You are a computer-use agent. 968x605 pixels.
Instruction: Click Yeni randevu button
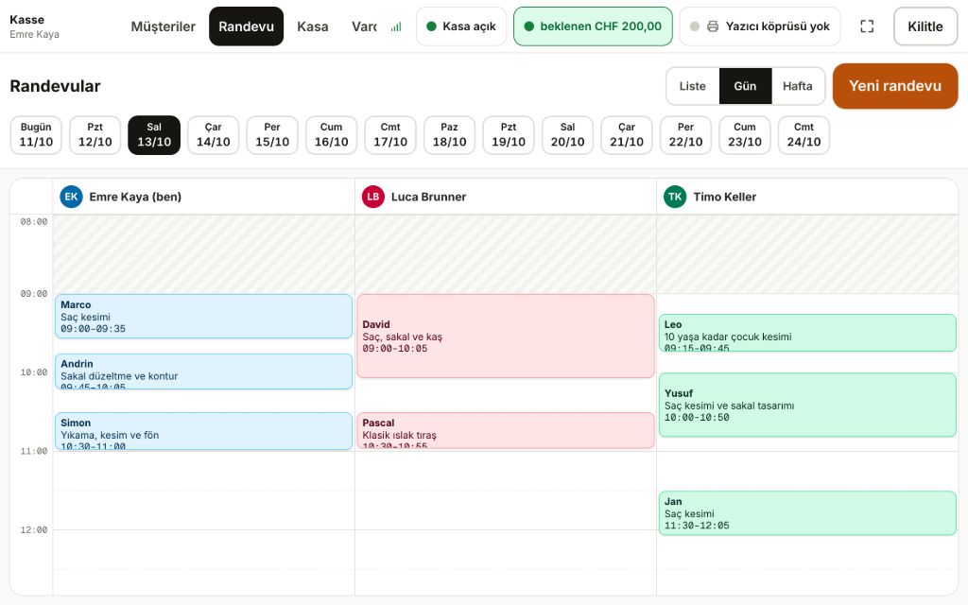coord(895,86)
